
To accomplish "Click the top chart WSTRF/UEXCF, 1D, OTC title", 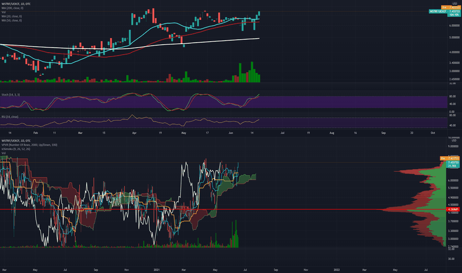I will tap(16, 4).
